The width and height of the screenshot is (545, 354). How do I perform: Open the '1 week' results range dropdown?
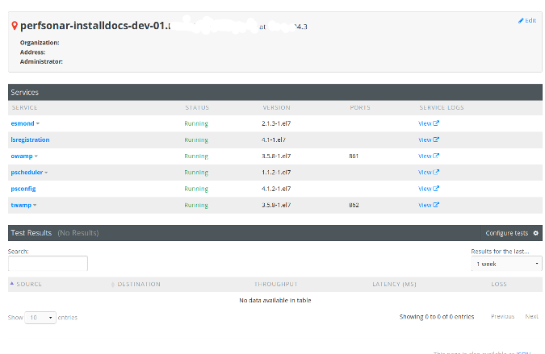[506, 264]
